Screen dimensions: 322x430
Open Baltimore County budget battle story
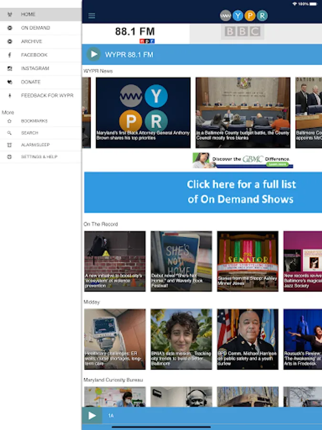243,113
